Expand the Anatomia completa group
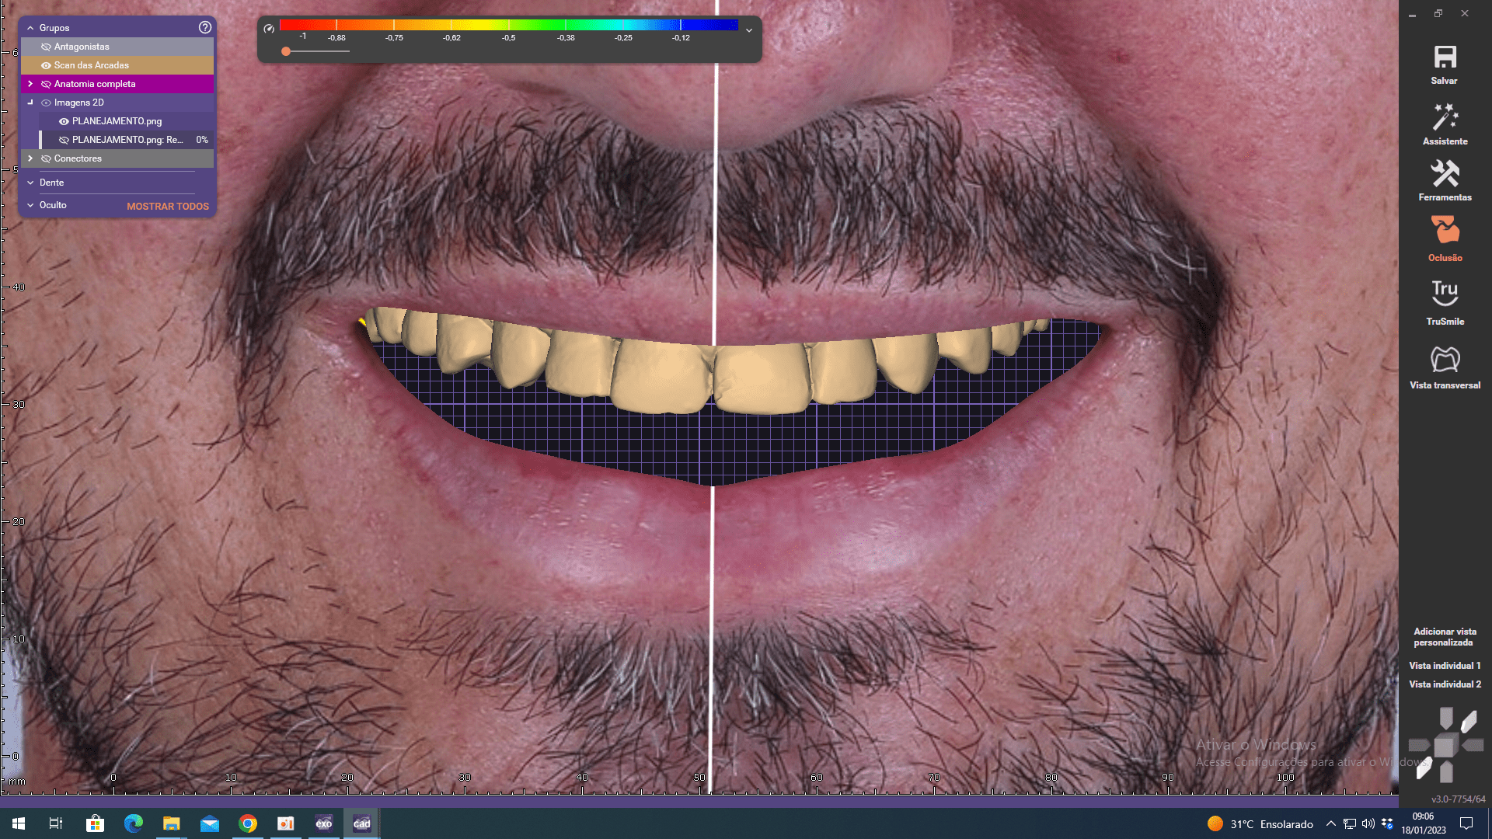Screen dimensions: 1492x839 (x=30, y=84)
